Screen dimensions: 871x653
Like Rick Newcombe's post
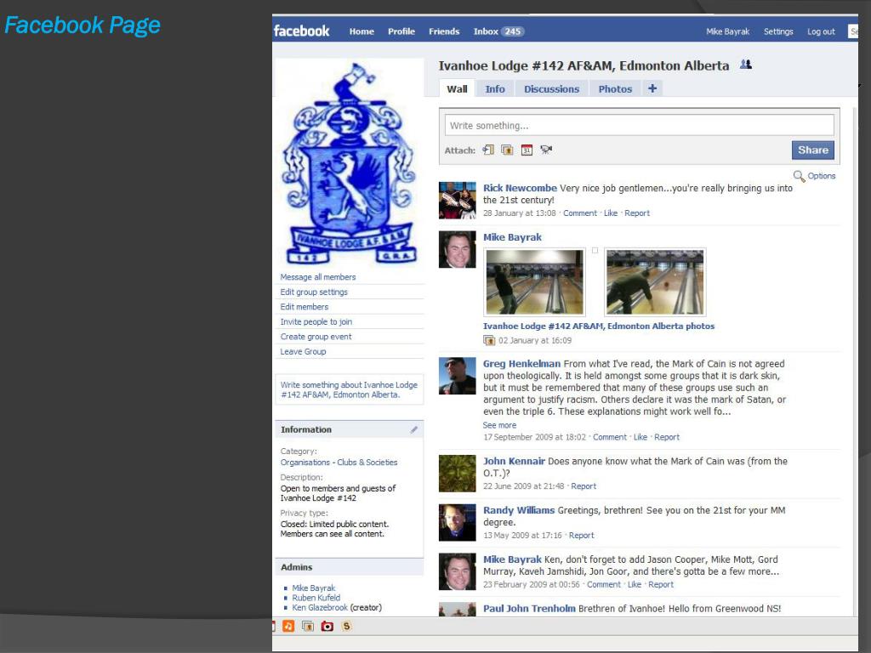611,213
